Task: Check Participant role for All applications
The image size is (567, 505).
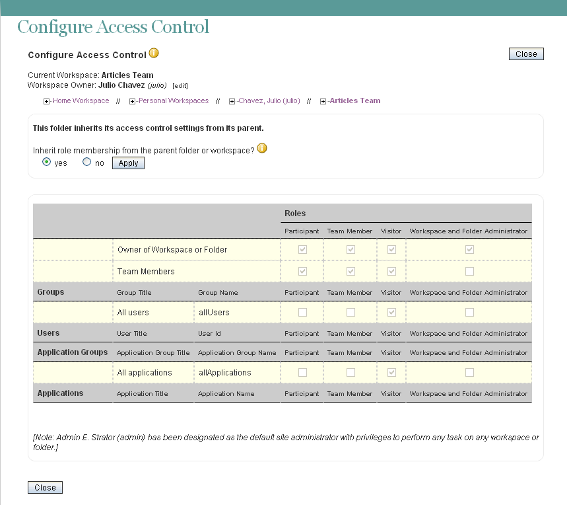Action: [302, 372]
